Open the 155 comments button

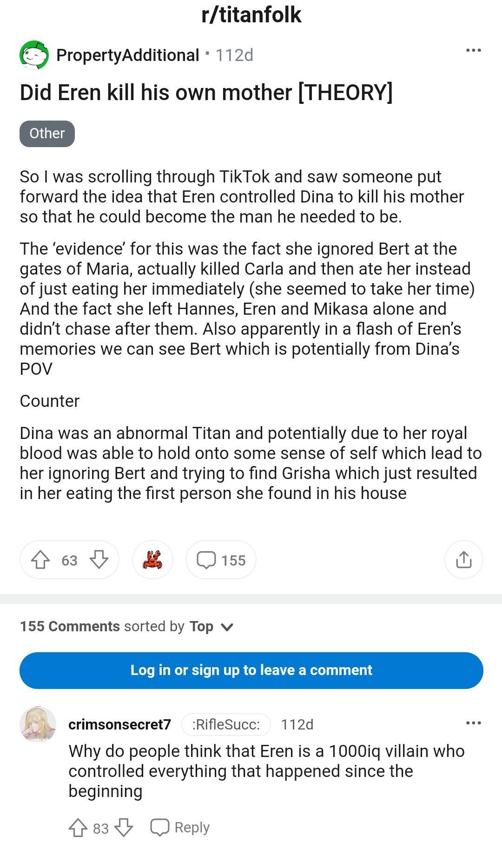pyautogui.click(x=221, y=560)
